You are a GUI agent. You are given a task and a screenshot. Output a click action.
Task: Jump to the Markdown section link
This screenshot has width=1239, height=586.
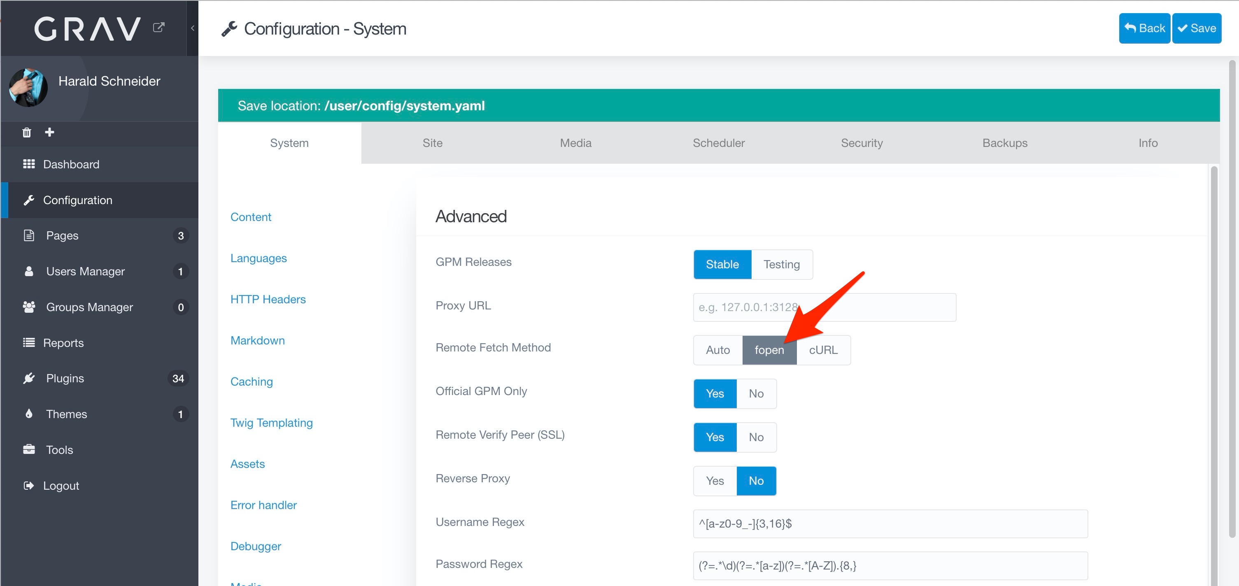257,340
